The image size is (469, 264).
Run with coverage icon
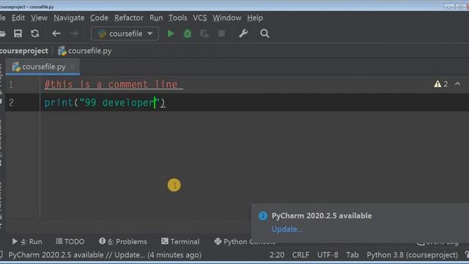(204, 34)
